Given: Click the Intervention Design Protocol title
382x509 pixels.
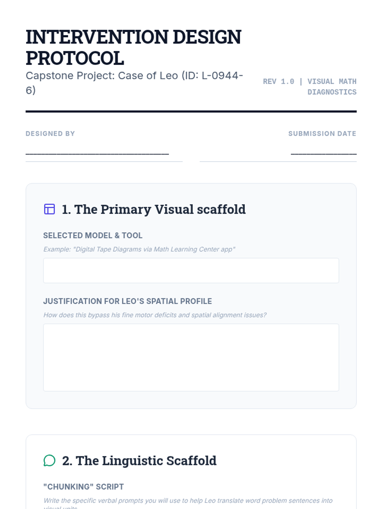Looking at the screenshot, I should tap(133, 47).
